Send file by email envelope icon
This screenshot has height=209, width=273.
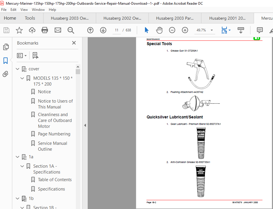[x=58, y=30]
